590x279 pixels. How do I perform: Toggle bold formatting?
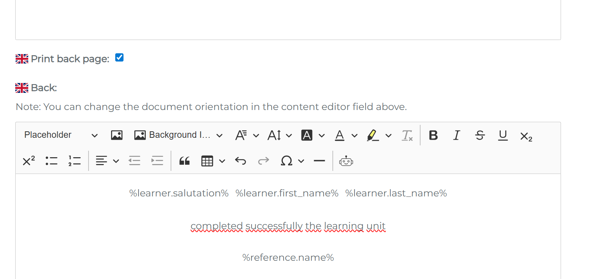pos(433,135)
